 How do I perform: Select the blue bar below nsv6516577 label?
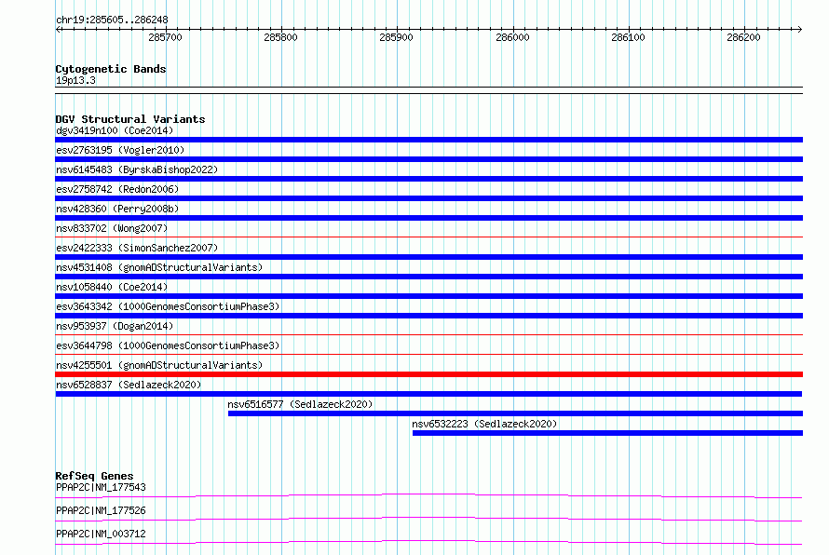point(515,413)
